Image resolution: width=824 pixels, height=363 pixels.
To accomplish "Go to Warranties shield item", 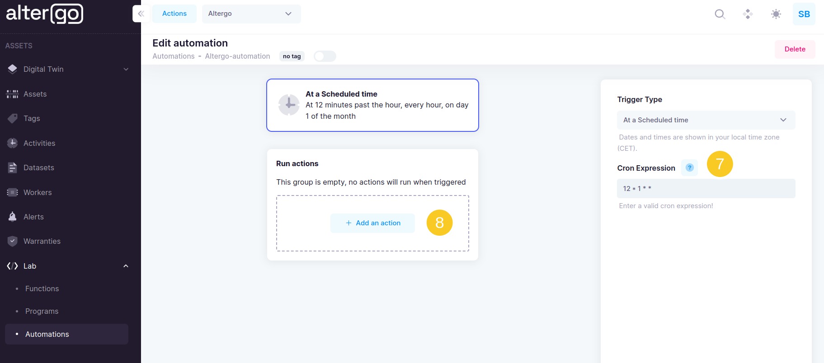I will coord(42,241).
